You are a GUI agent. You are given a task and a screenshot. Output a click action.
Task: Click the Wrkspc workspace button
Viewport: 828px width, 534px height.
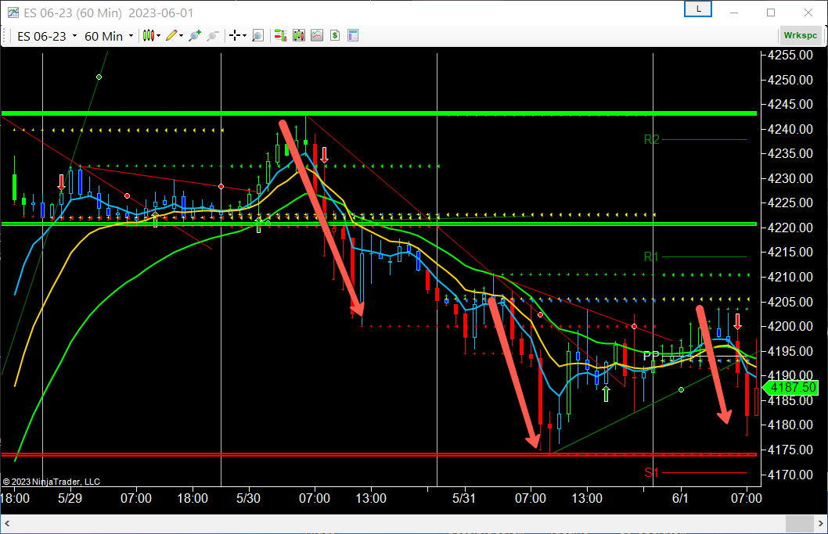coord(800,35)
